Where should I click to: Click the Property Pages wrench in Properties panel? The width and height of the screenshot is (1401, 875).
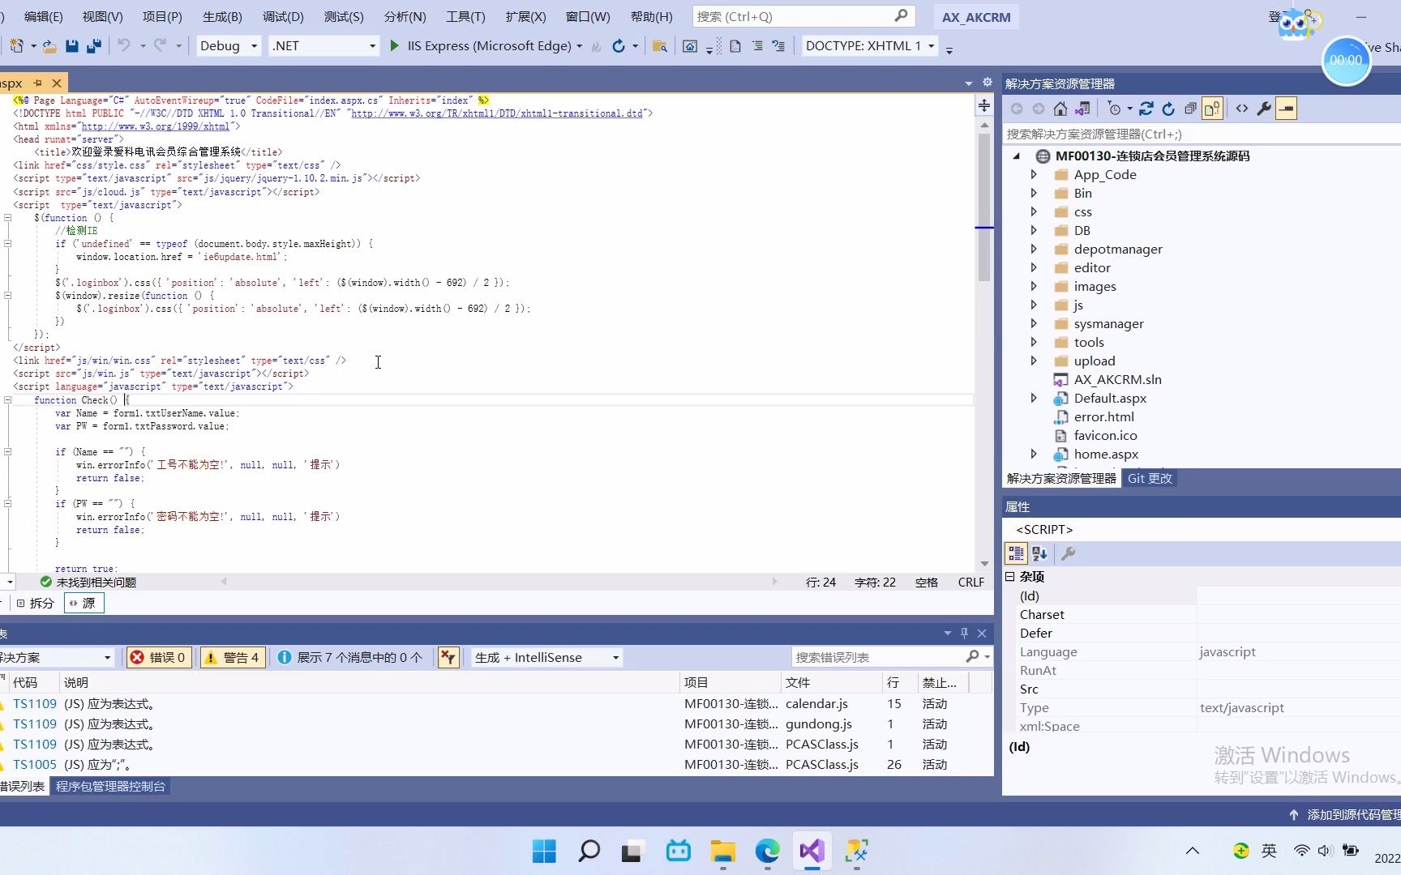point(1069,553)
